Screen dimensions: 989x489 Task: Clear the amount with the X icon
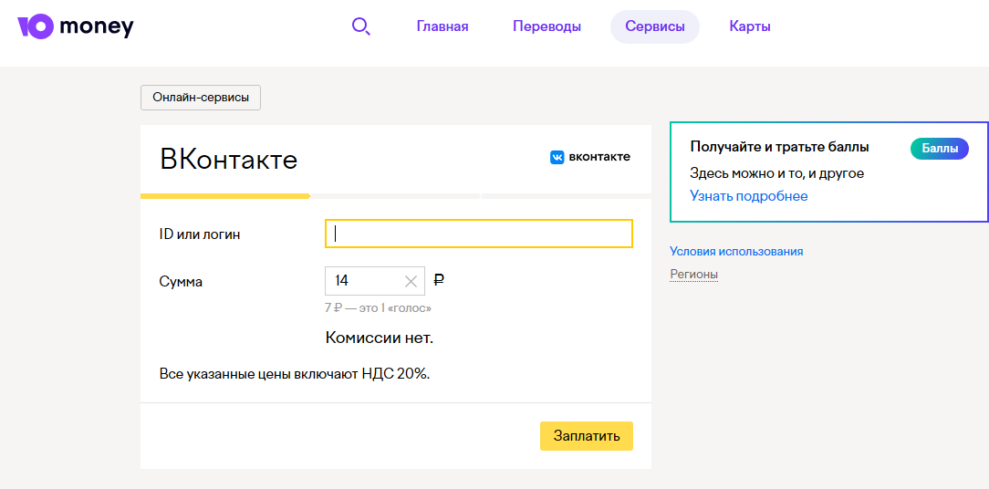tap(411, 282)
